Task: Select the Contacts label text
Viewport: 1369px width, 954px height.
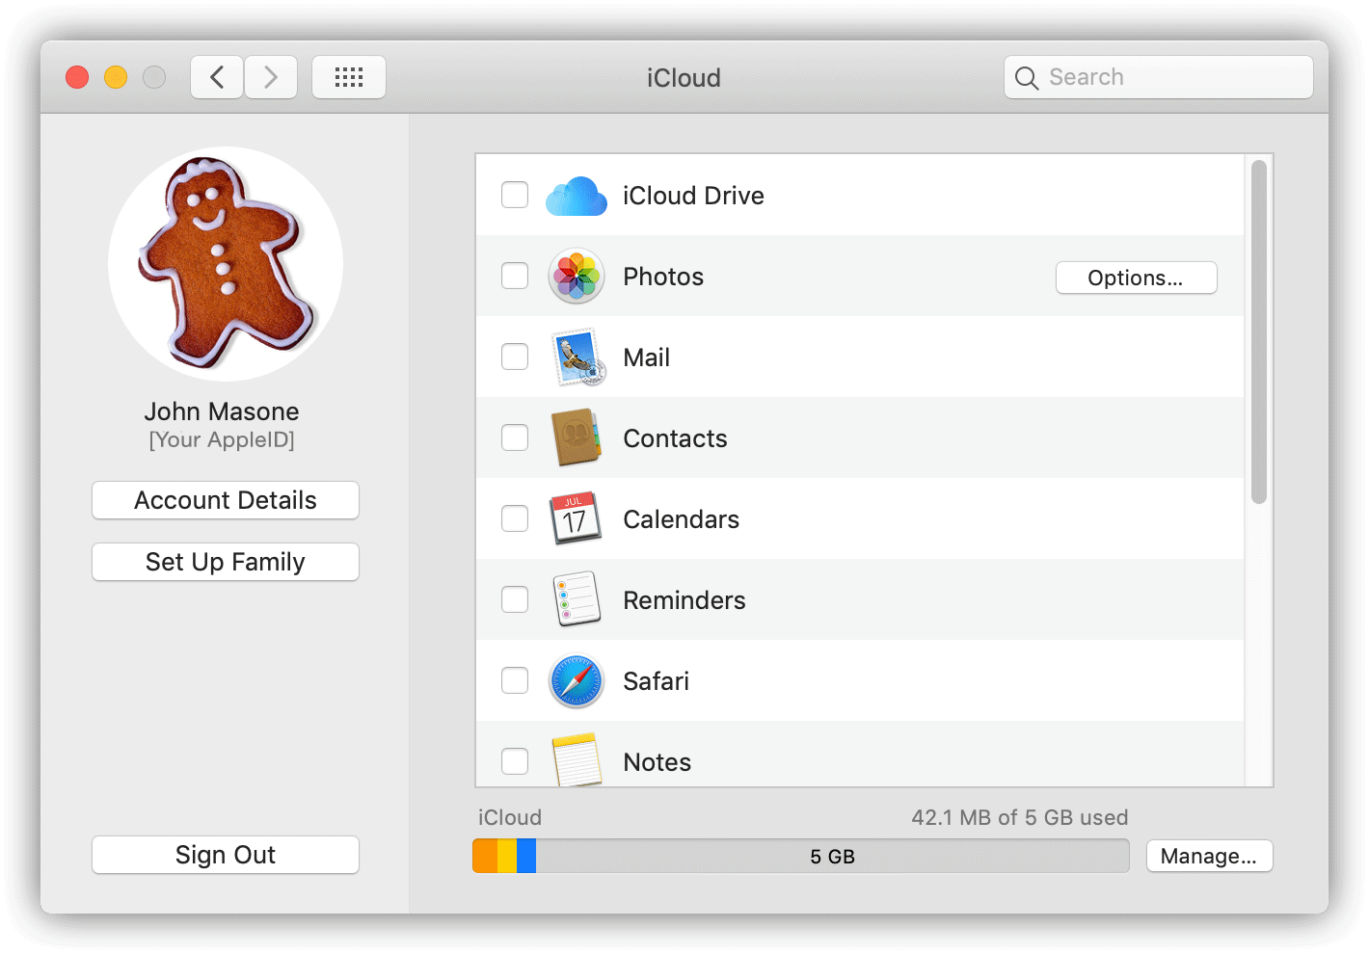Action: click(675, 438)
